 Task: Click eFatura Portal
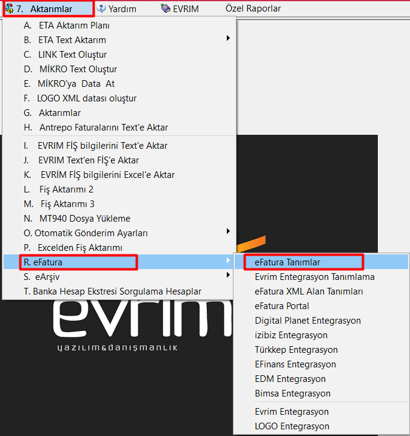coord(321,306)
